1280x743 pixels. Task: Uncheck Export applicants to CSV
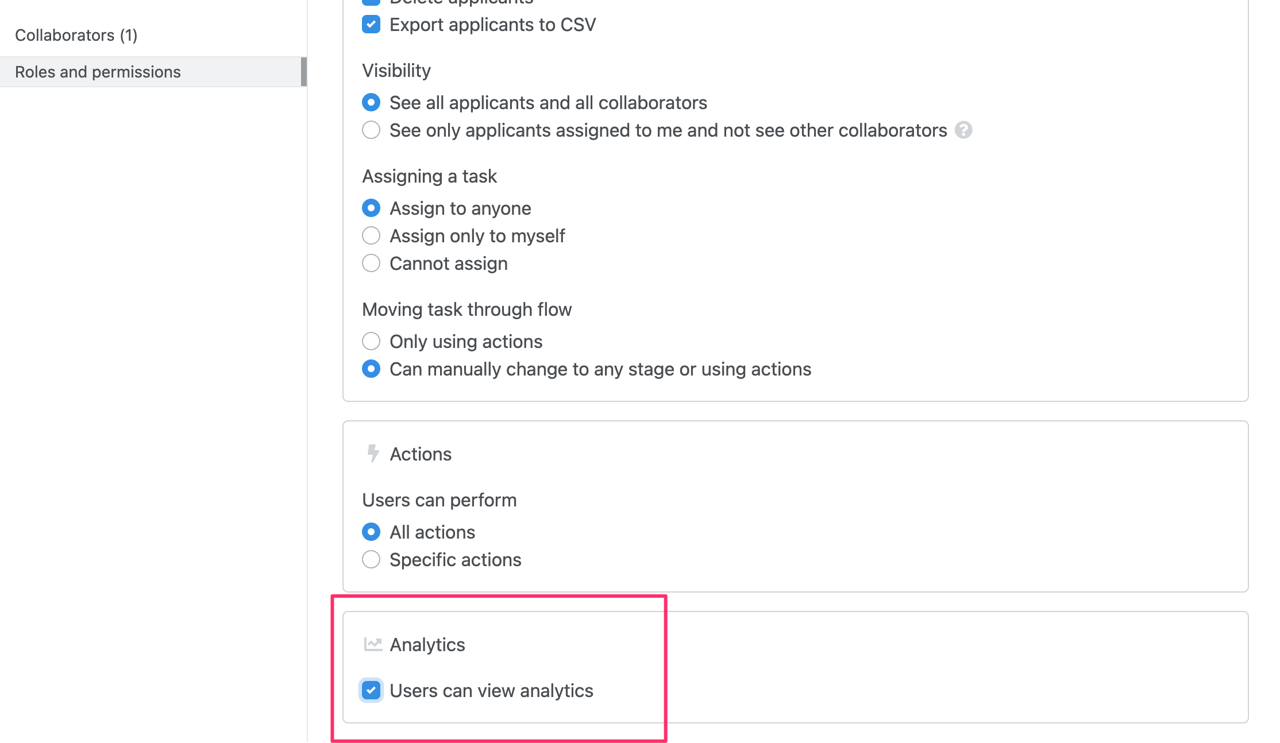(371, 24)
